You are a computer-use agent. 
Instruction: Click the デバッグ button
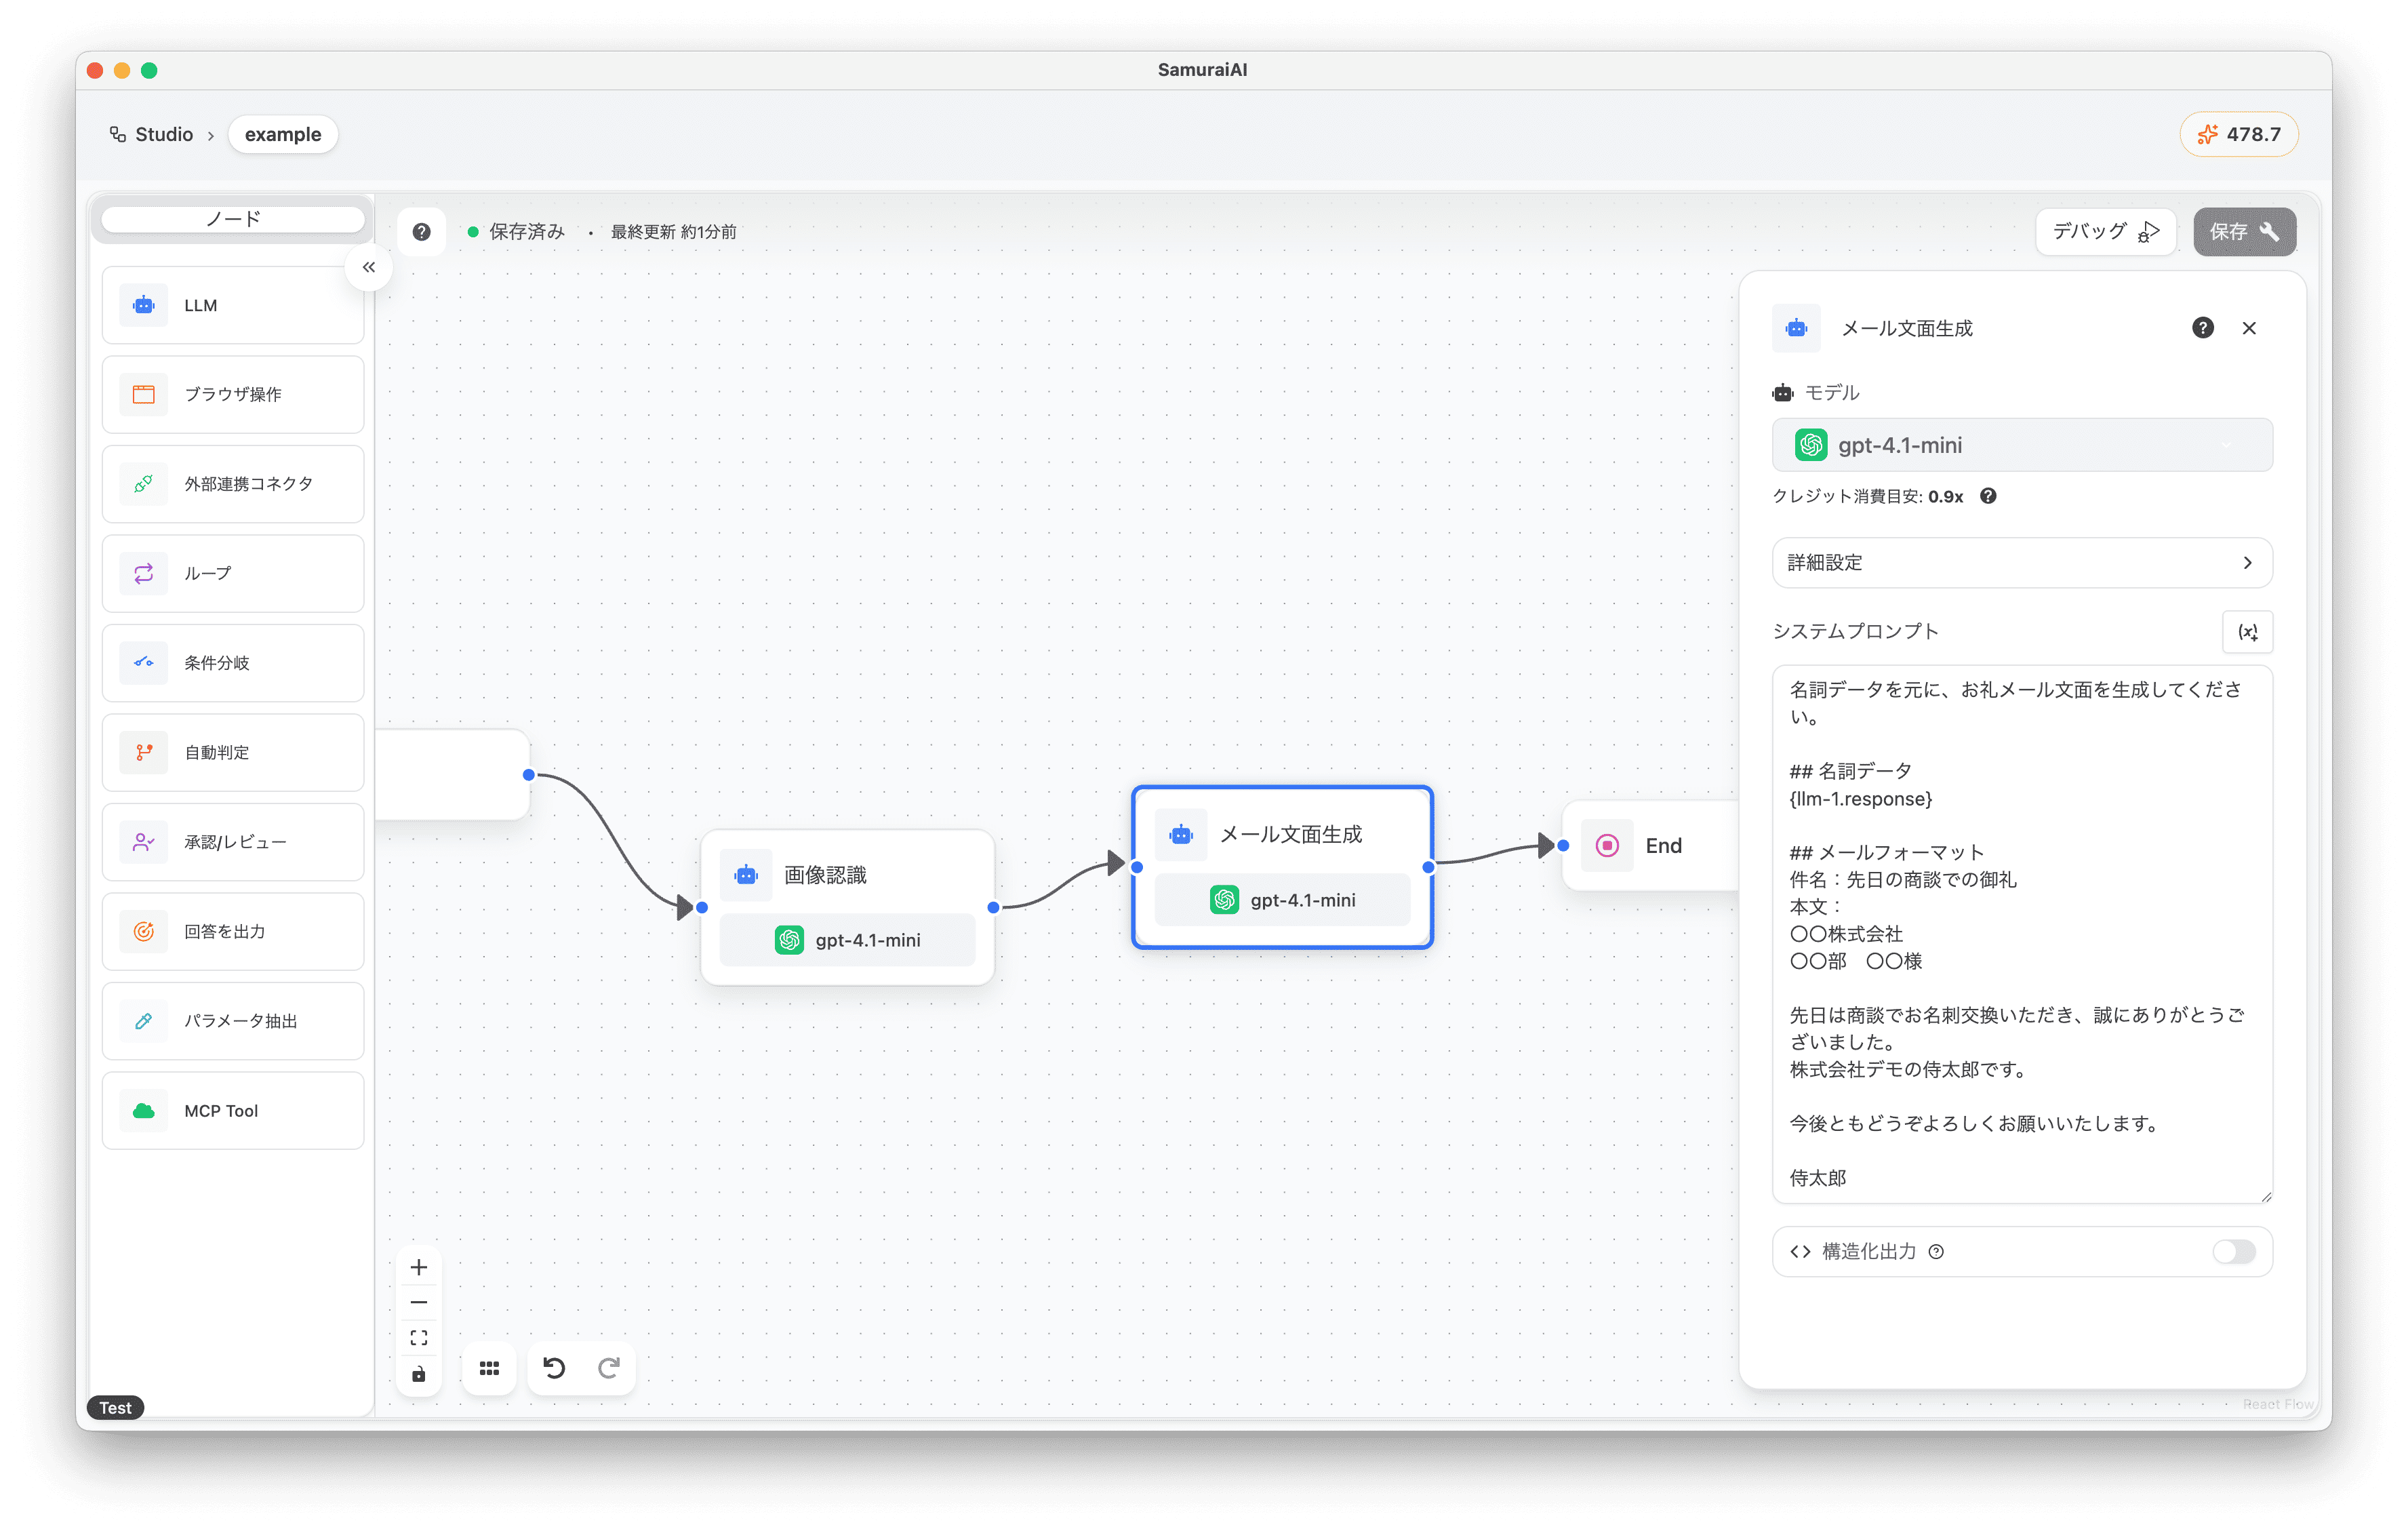click(2104, 232)
